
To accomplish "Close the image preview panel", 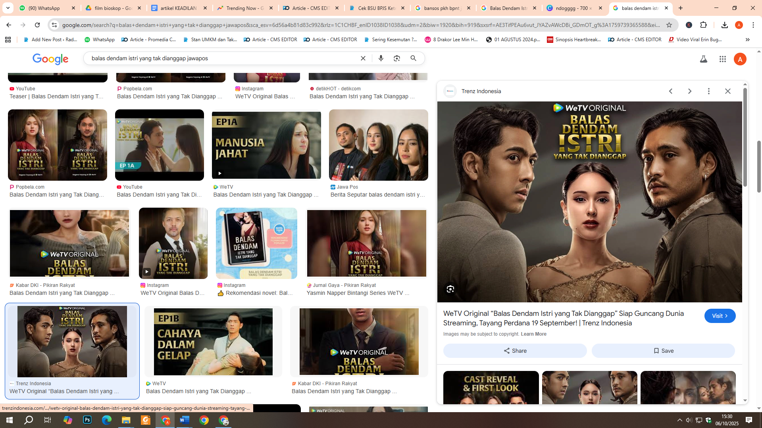I will pos(728,91).
